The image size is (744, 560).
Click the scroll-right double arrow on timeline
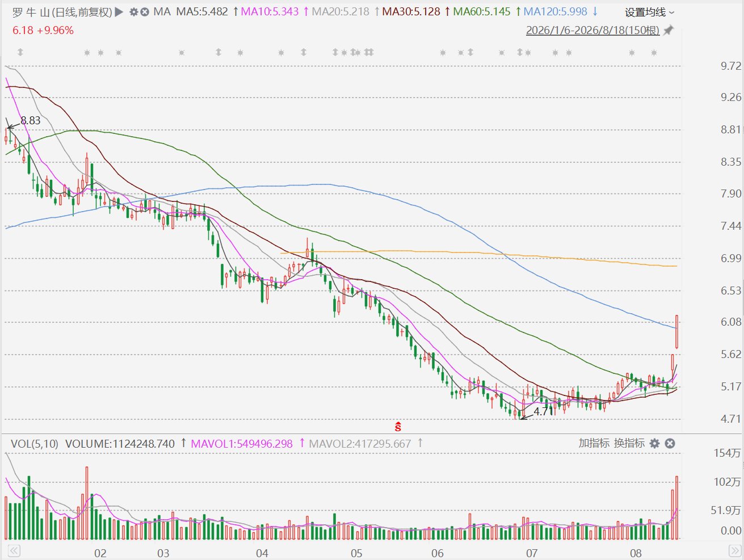(x=734, y=551)
